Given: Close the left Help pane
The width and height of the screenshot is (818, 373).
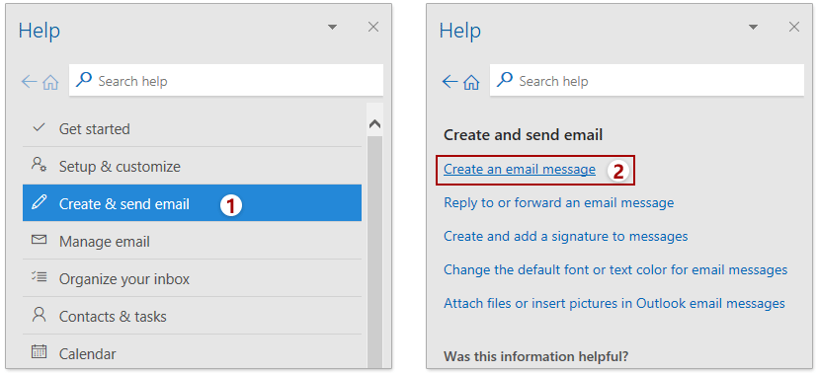Looking at the screenshot, I should [x=373, y=27].
